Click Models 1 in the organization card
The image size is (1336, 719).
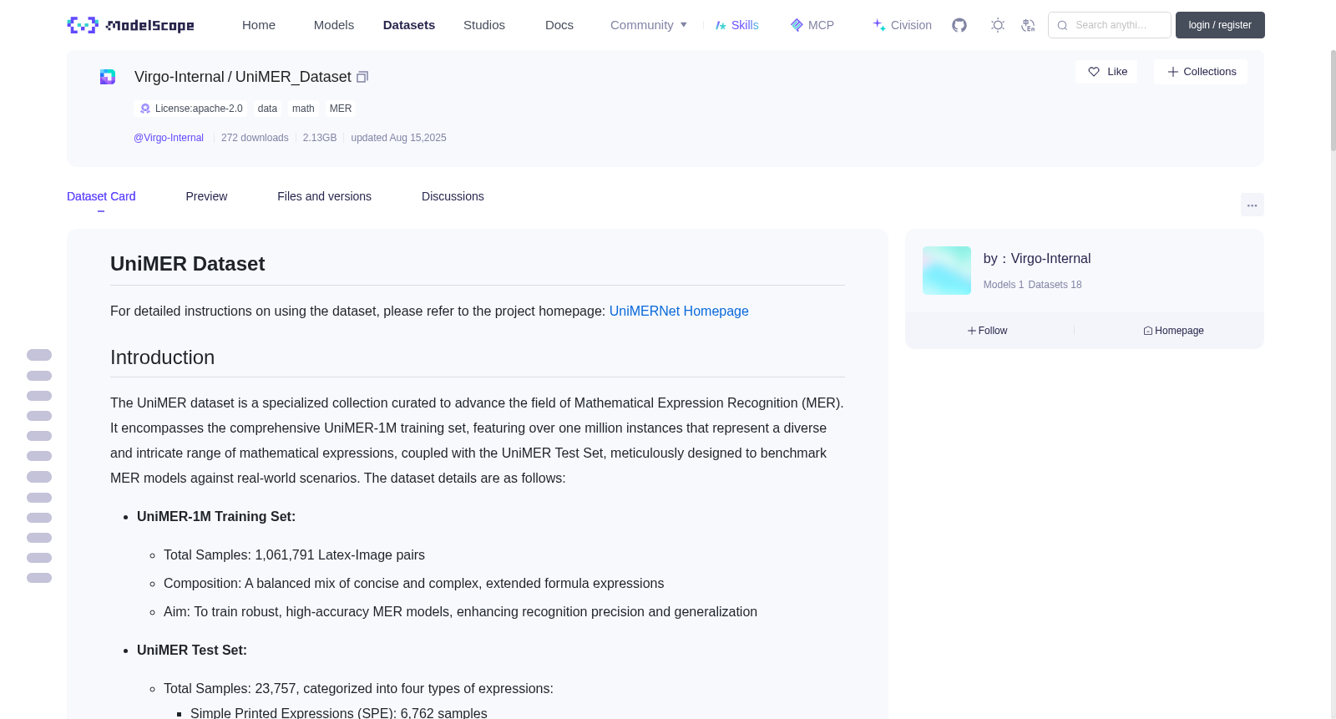tap(1004, 285)
